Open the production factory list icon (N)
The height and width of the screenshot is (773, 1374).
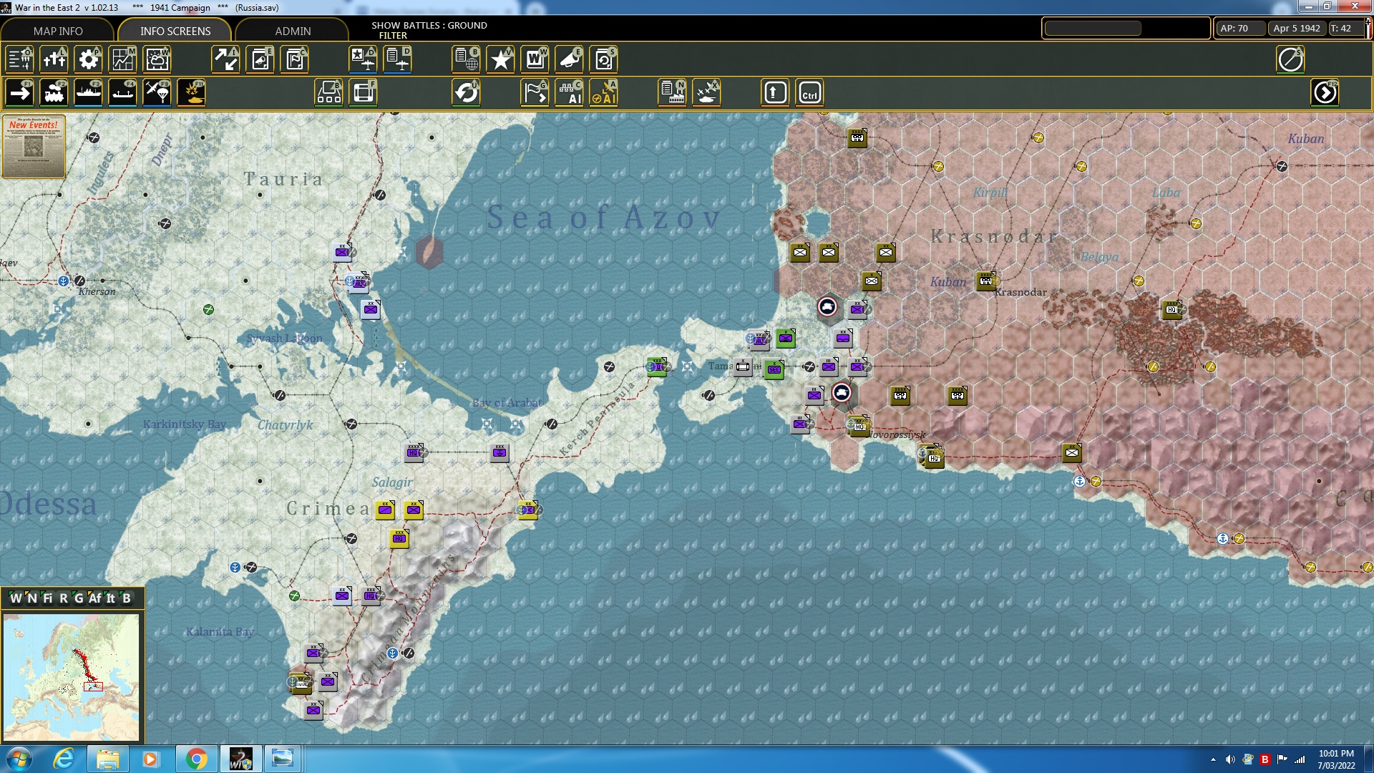pyautogui.click(x=673, y=92)
